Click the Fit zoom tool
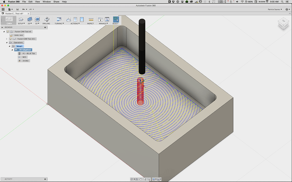Viewport: 292px width, 182px height. pos(148,179)
